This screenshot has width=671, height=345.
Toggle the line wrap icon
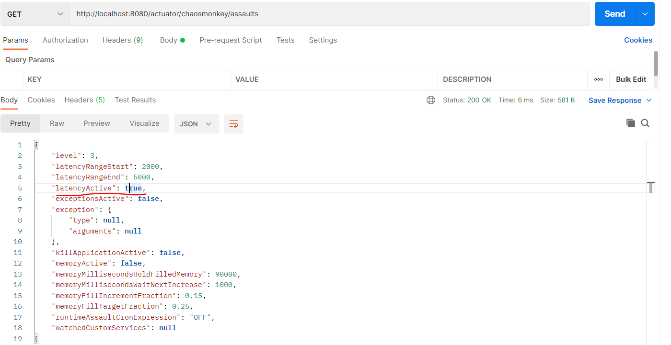[234, 124]
